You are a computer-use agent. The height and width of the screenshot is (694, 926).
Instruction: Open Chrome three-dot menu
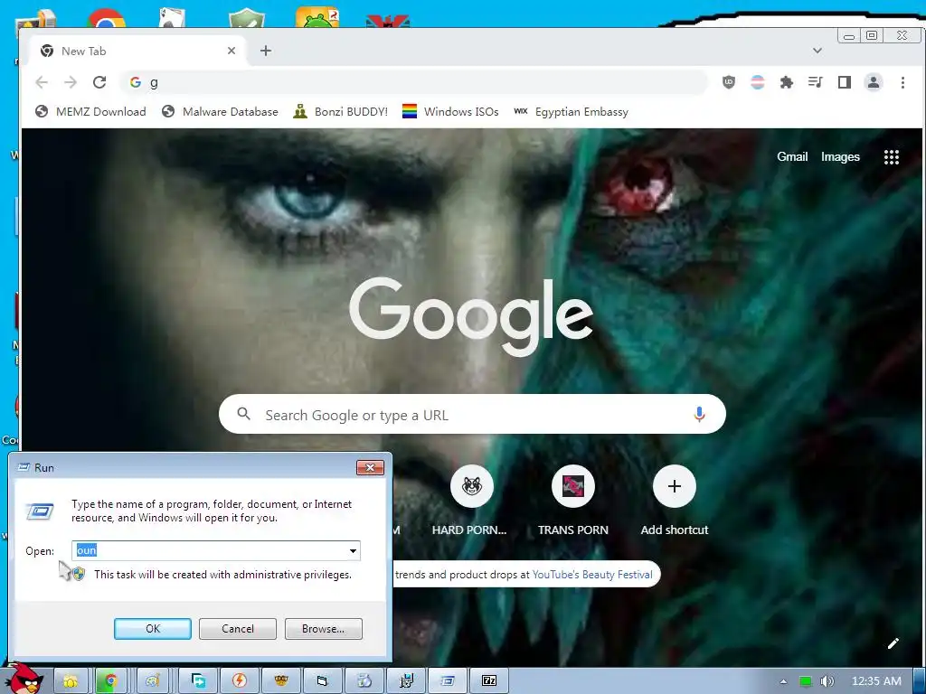902,82
